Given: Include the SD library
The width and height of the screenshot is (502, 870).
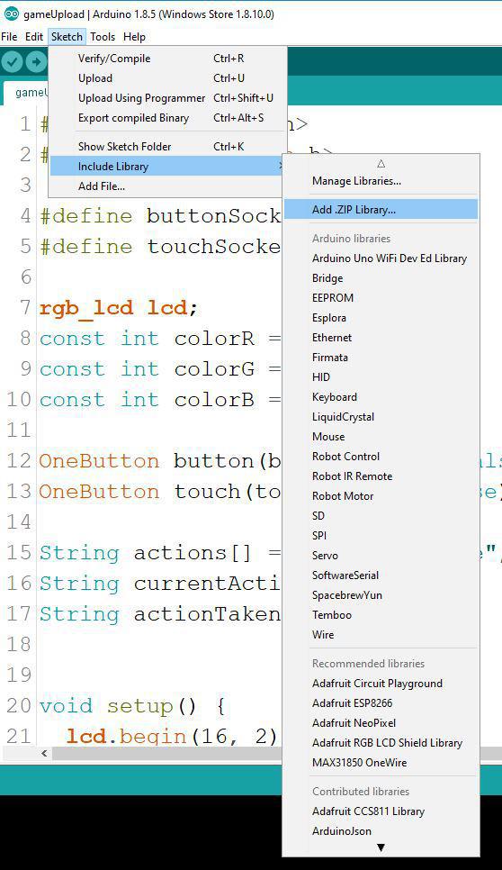Looking at the screenshot, I should coord(381,516).
